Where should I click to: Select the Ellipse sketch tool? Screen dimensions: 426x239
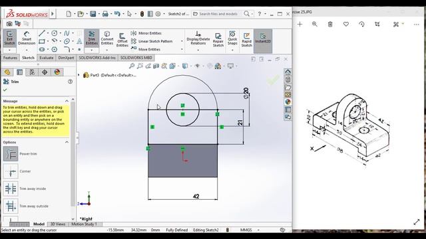tap(67, 41)
